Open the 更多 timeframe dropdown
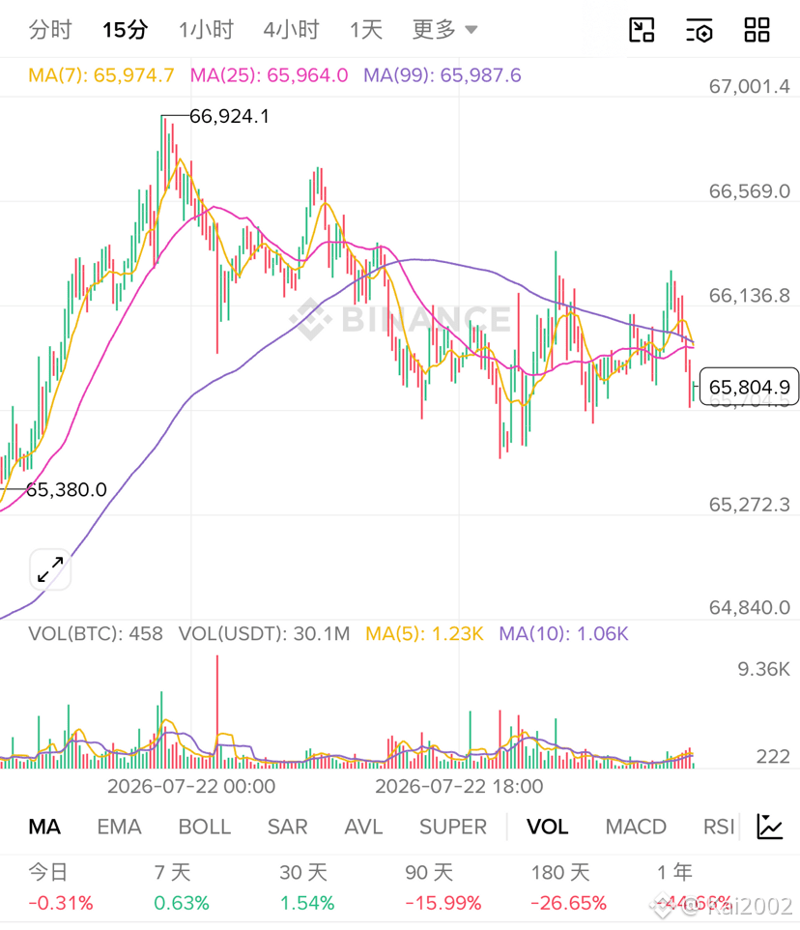 pos(444,29)
